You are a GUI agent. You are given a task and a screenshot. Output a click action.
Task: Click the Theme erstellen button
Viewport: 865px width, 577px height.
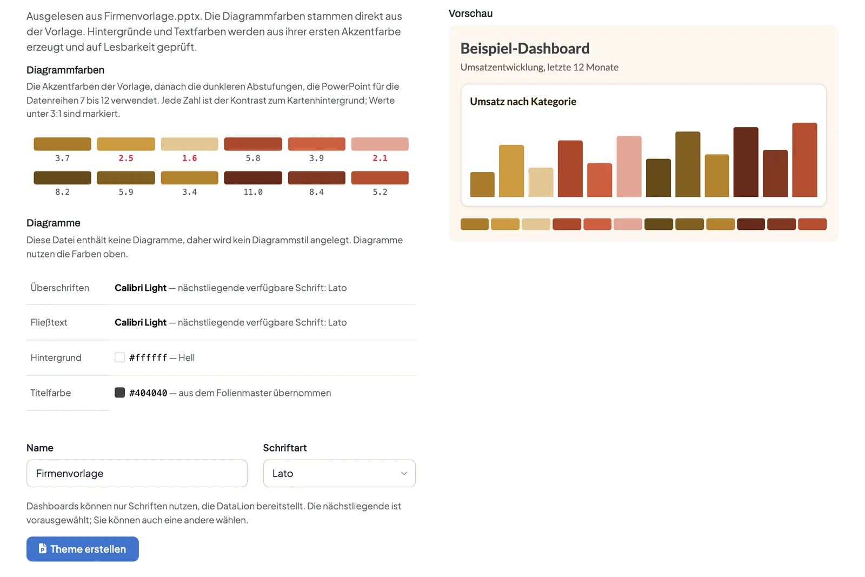tap(83, 549)
